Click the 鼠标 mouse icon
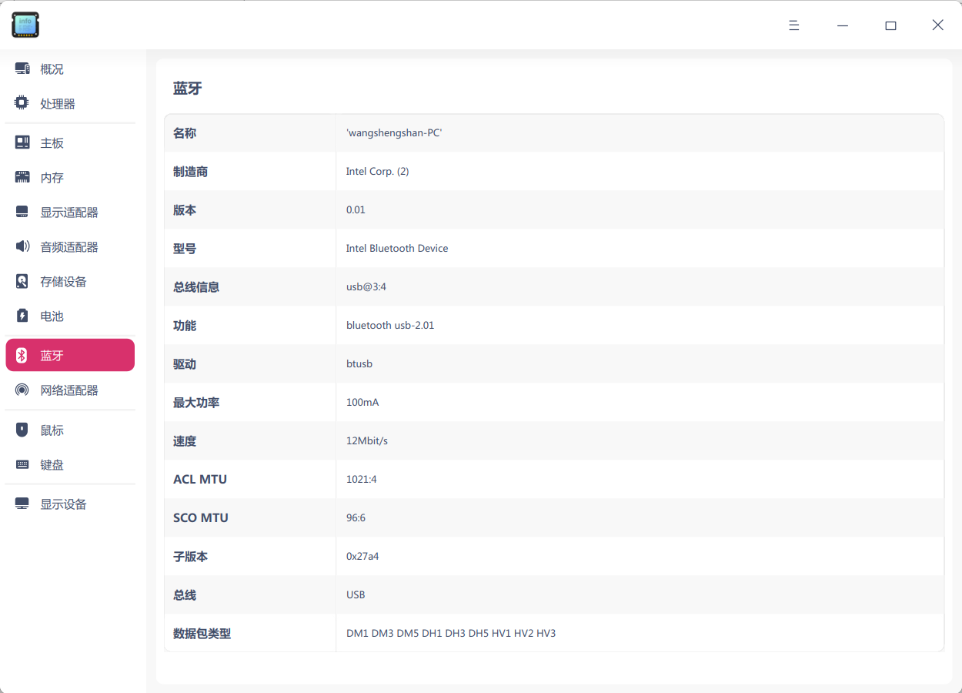 [21, 429]
